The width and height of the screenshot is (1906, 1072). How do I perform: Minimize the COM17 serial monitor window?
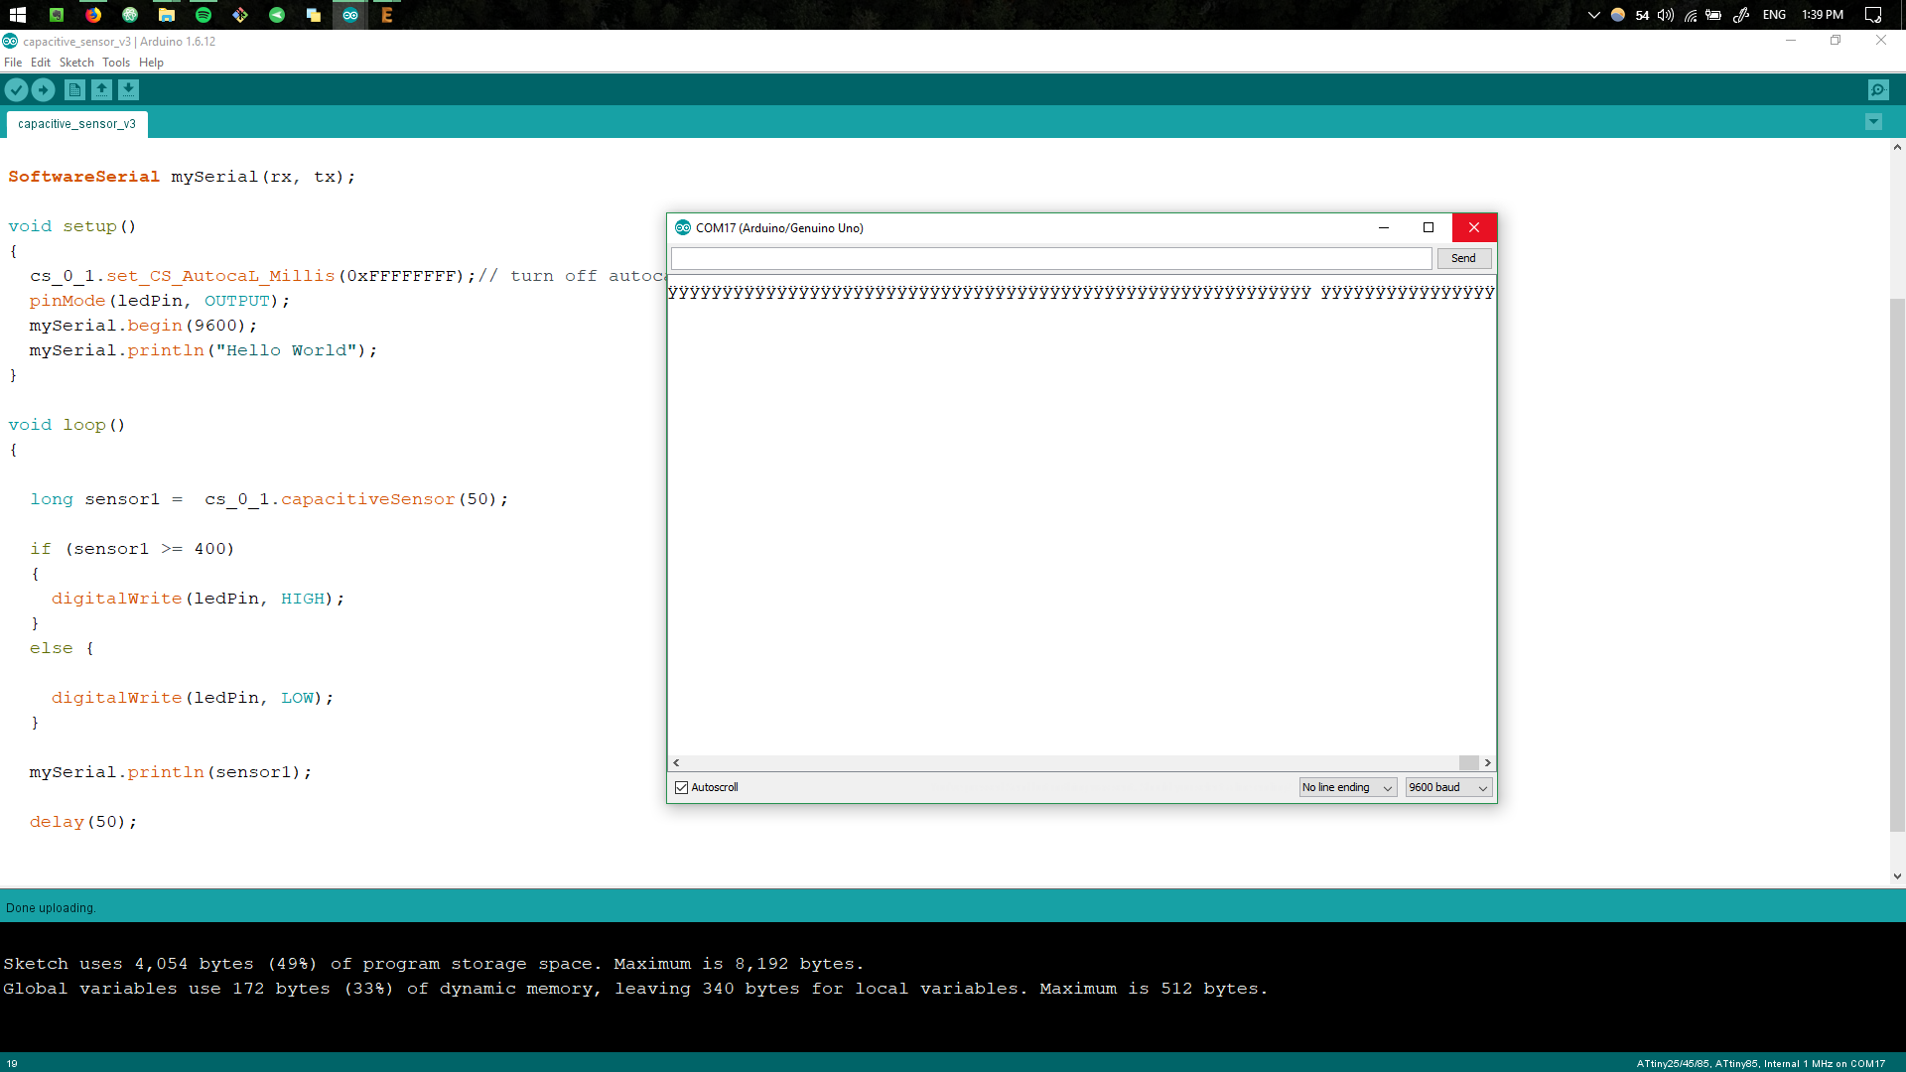1383,227
